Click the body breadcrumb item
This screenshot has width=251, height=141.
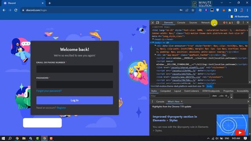point(209,86)
